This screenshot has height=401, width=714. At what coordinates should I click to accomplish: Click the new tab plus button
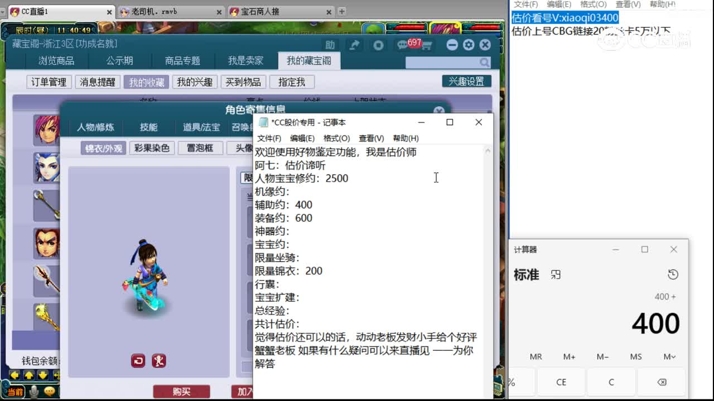[x=341, y=11]
